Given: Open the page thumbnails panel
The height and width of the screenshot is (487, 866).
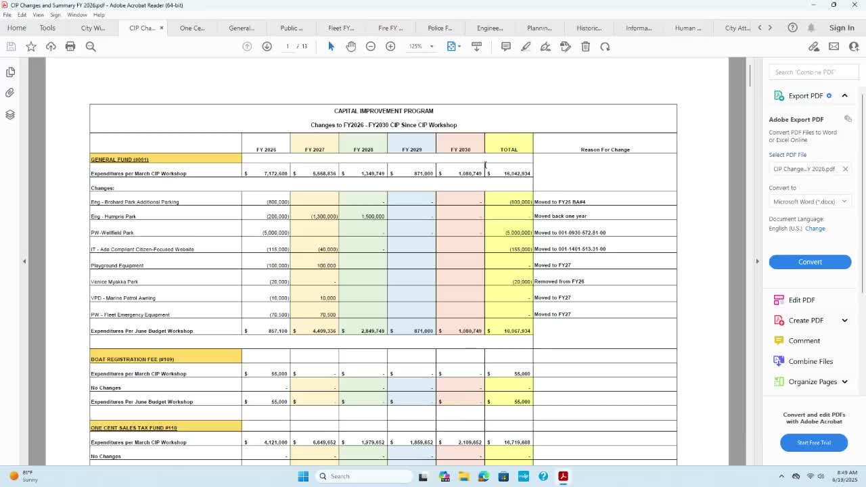Looking at the screenshot, I should [x=10, y=72].
